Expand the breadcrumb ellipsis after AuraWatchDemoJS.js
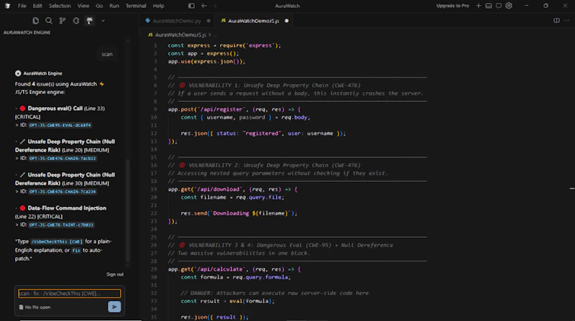 [215, 34]
